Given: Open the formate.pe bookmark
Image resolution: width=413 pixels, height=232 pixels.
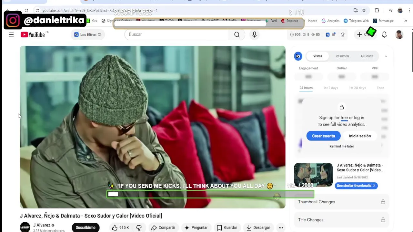Looking at the screenshot, I should [383, 21].
